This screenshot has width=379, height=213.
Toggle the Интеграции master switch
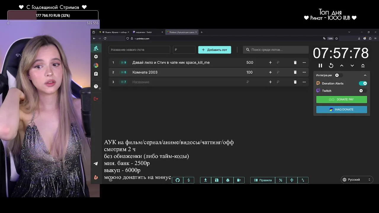(338, 75)
